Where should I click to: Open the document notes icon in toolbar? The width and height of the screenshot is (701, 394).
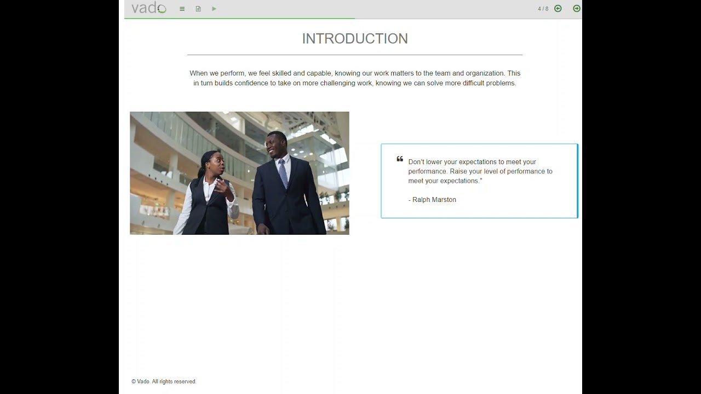tap(198, 9)
